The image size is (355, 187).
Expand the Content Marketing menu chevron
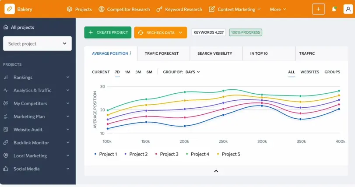tap(259, 9)
